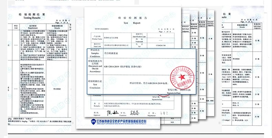
Task: Select the "样品经检验，符合 GB12014-2019 标准" conclusion
Action: [149, 83]
